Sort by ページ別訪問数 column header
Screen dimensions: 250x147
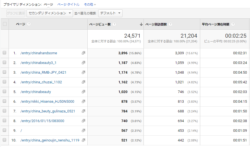coord(156,24)
